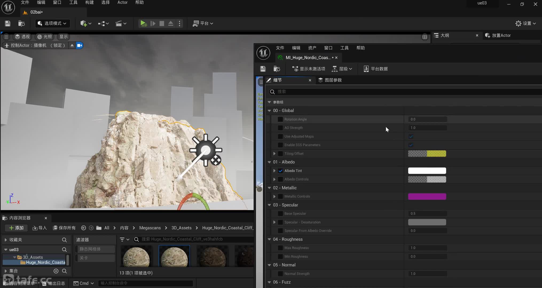Click the 透视 perspective view button

click(x=22, y=37)
